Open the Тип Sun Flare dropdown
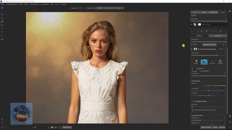 click(199, 69)
